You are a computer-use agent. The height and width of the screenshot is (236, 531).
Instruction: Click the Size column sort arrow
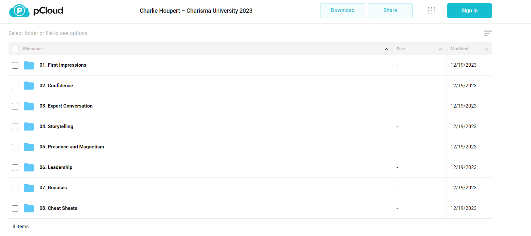coord(441,49)
